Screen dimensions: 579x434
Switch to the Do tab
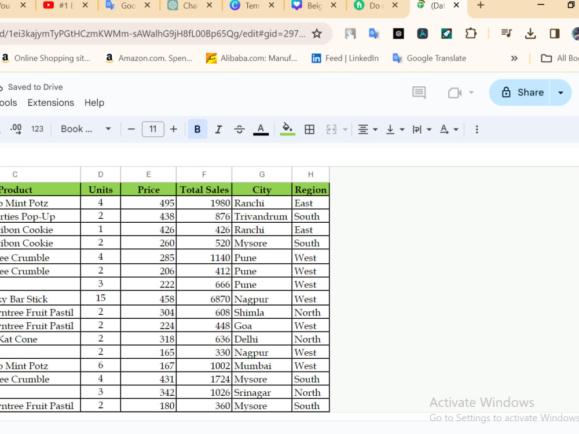369,6
